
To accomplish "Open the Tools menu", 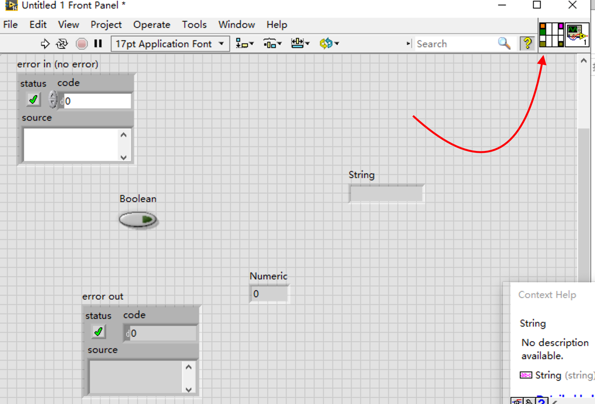I will point(194,24).
